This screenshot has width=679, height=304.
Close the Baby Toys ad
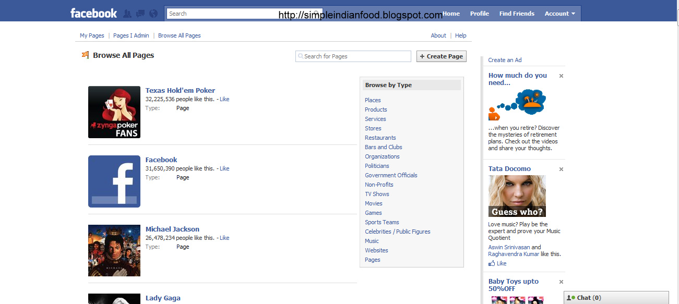(x=561, y=282)
